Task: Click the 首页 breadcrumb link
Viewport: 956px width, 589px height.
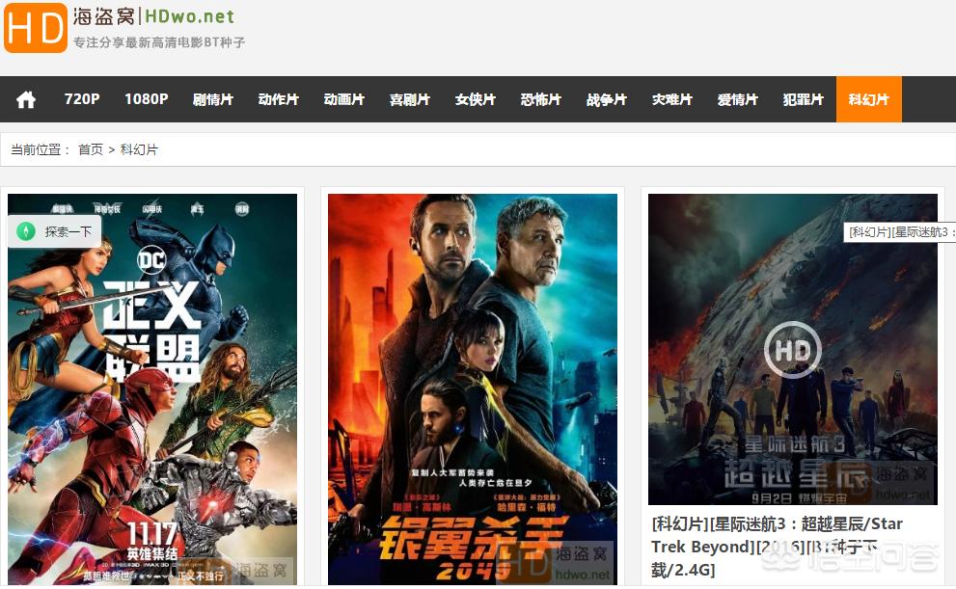Action: tap(91, 149)
